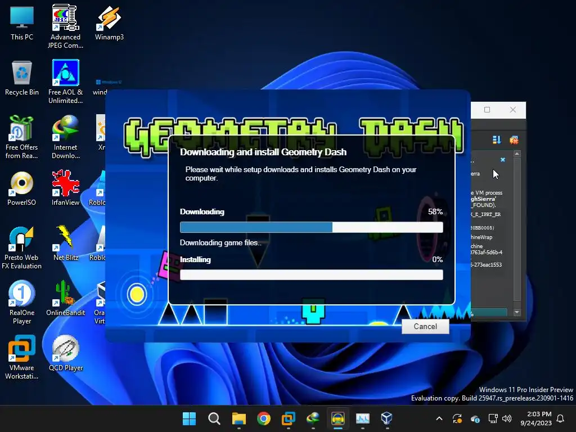Select Free AOL & Unlimited shortcut
Screen dimensions: 576x432
[x=65, y=82]
